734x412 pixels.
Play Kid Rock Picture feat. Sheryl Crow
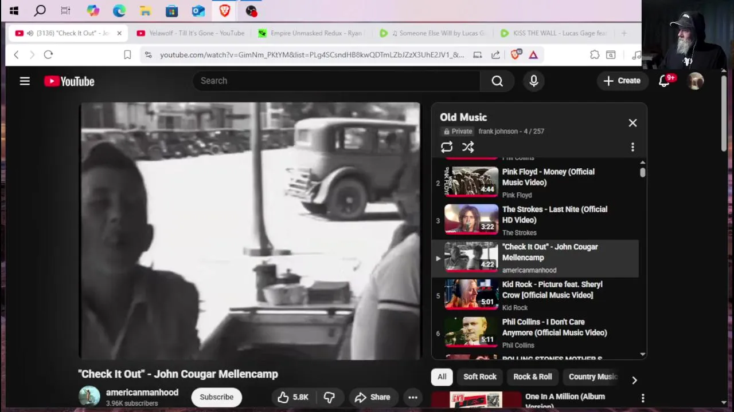[x=535, y=296]
